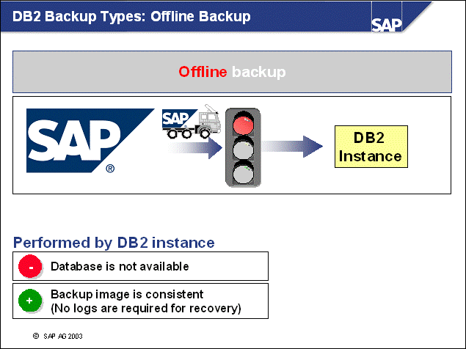
Task: Click the white word "backup" in the banner
Action: 259,72
